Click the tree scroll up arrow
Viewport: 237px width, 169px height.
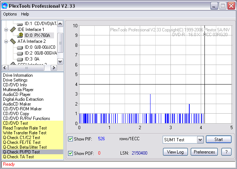coord(60,24)
